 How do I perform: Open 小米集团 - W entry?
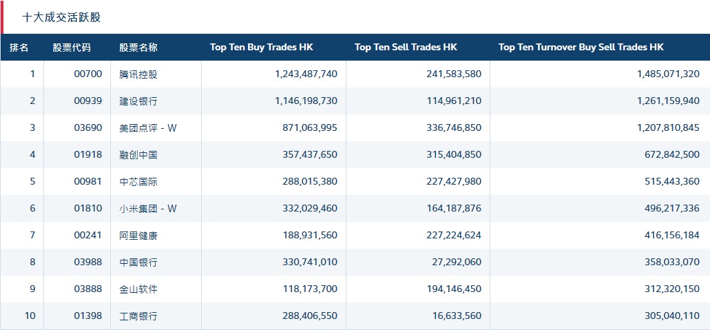[x=148, y=209]
